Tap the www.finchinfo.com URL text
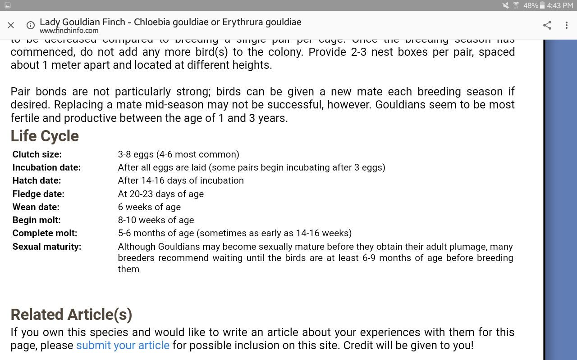 pyautogui.click(x=69, y=31)
